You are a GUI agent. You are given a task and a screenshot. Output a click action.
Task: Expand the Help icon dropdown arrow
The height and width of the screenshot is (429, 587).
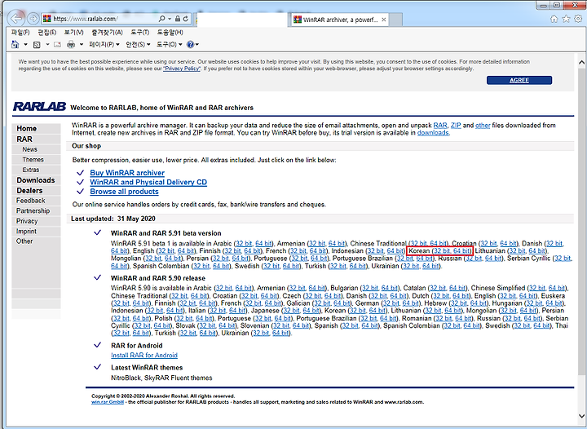click(197, 45)
